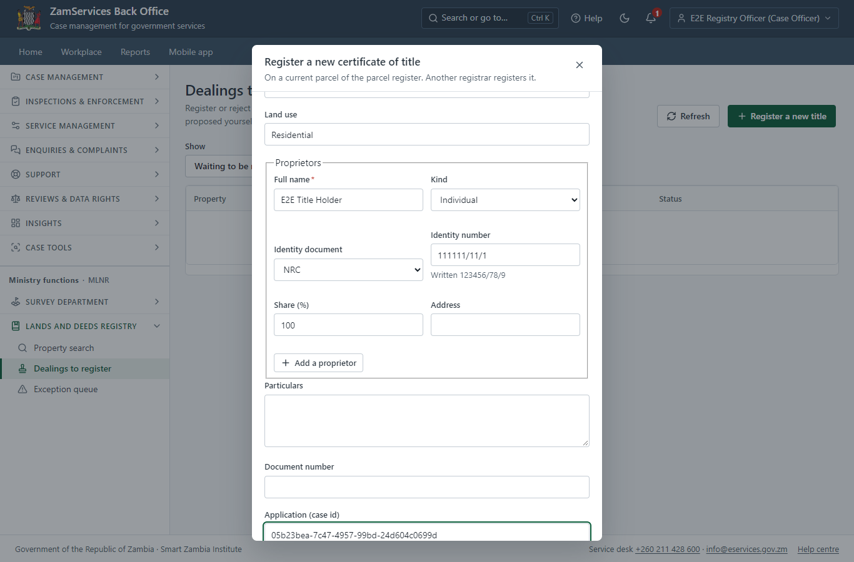Image resolution: width=854 pixels, height=562 pixels.
Task: Expand the Case Management section chevron
Action: (x=157, y=77)
